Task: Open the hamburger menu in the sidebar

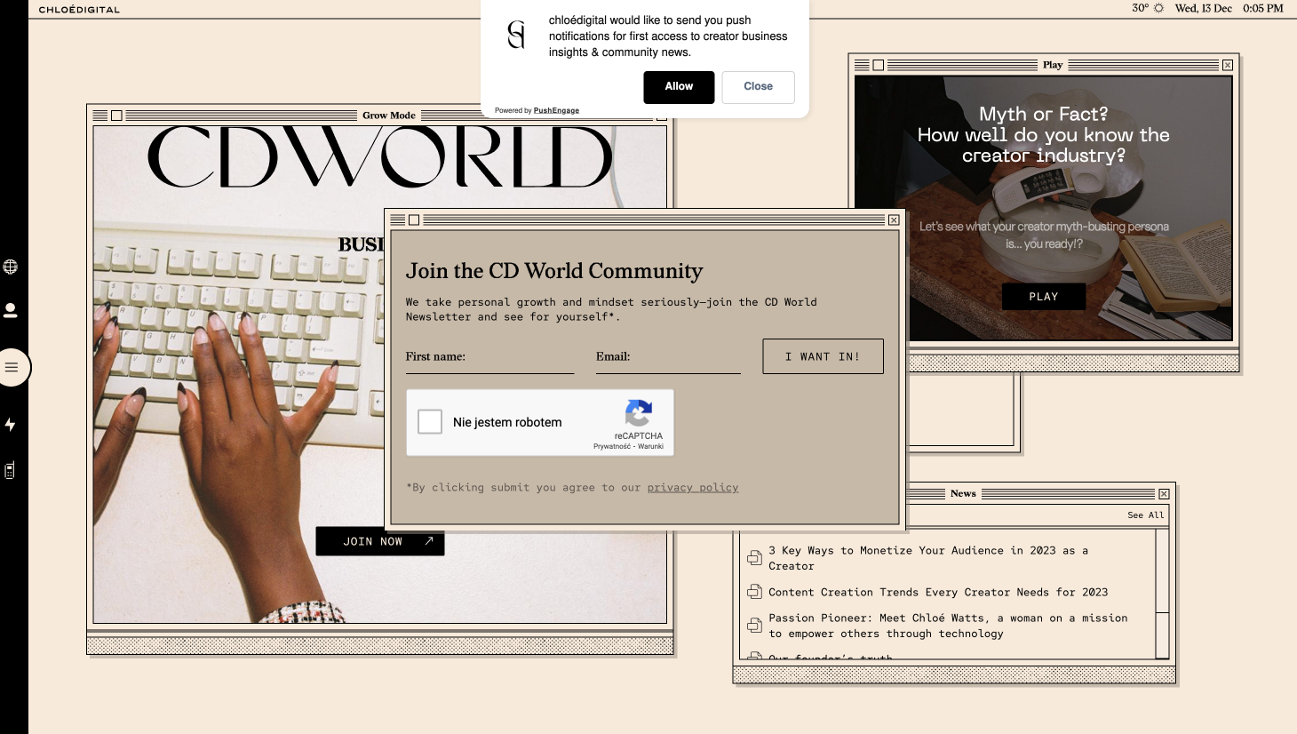Action: coord(12,367)
